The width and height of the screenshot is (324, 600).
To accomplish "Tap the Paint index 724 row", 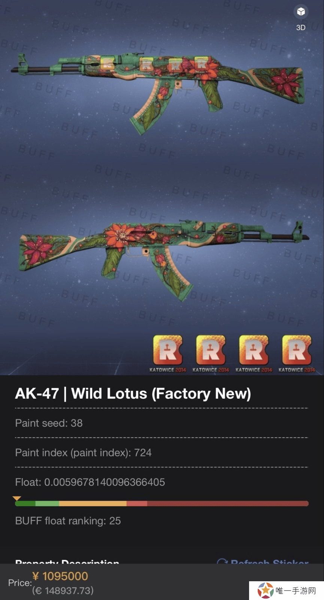I will (x=161, y=453).
